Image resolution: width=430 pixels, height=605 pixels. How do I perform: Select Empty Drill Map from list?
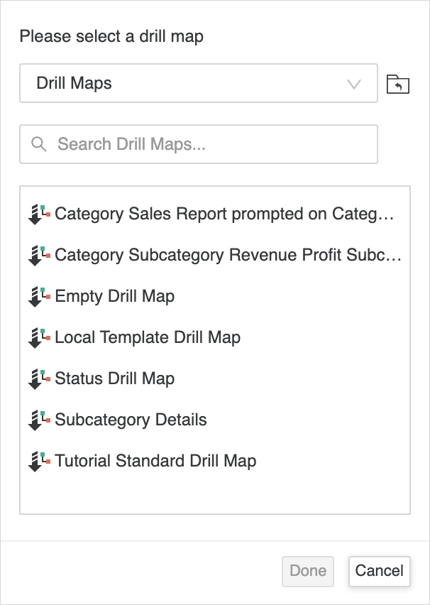point(114,297)
